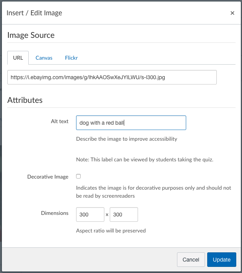
Task: Click the "Aspect ratio will be preserved" note
Action: point(111,231)
